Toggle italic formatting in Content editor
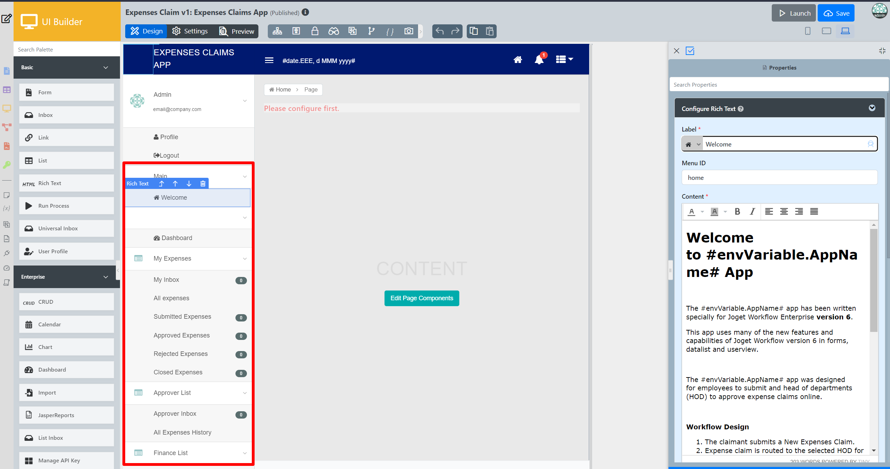The image size is (890, 469). point(752,212)
